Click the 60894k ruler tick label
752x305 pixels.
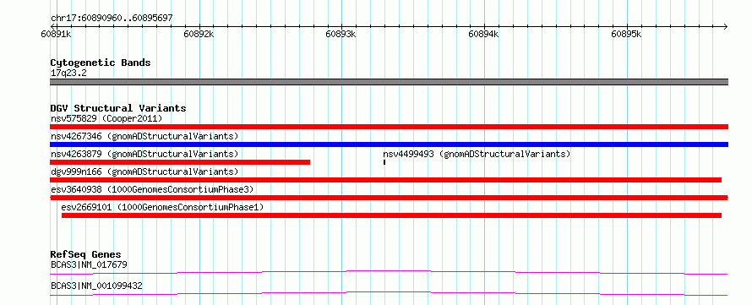coord(484,35)
